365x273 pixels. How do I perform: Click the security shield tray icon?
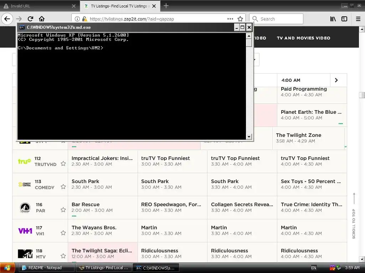coord(332,268)
